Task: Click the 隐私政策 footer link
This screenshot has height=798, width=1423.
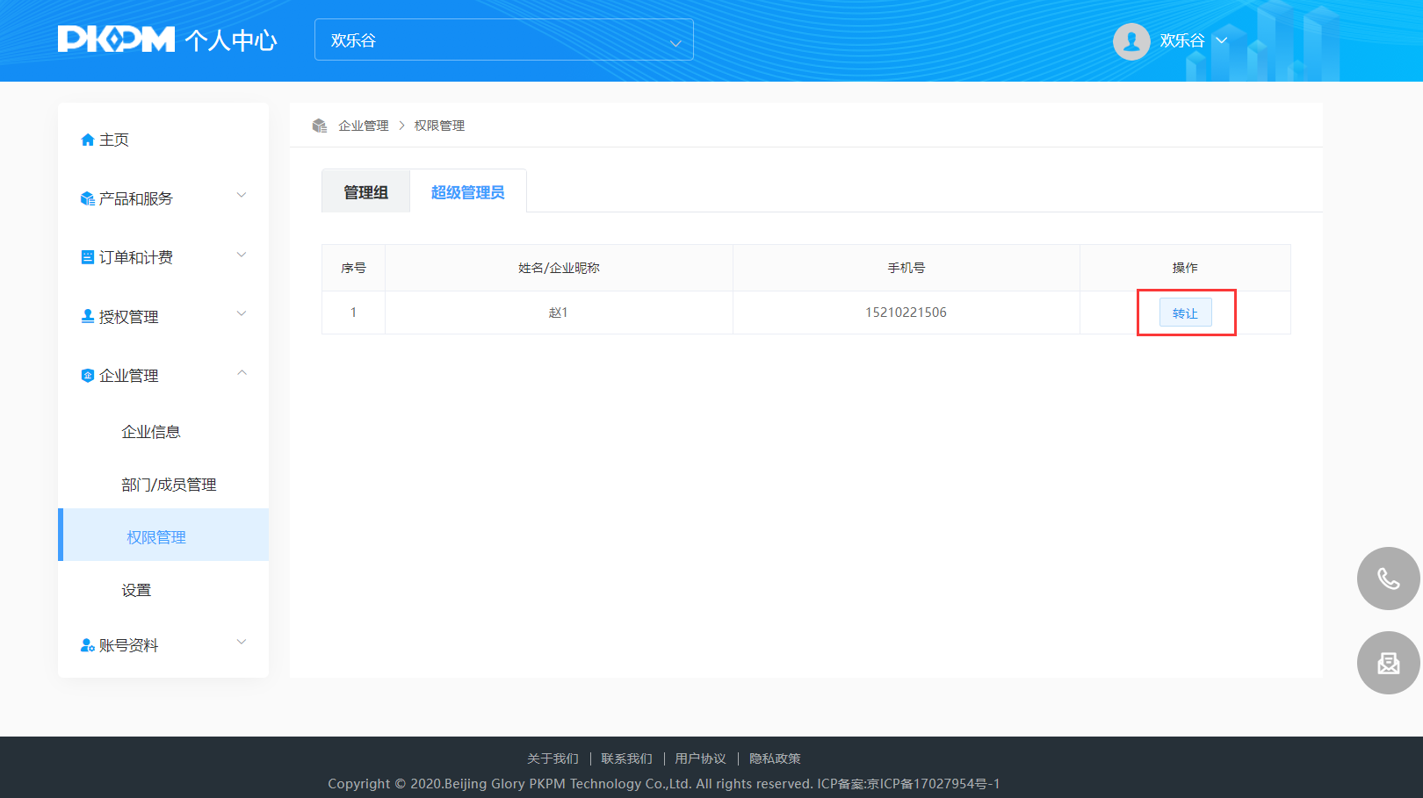Action: pyautogui.click(x=775, y=758)
